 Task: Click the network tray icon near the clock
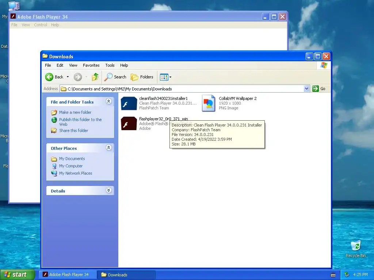coord(347,275)
